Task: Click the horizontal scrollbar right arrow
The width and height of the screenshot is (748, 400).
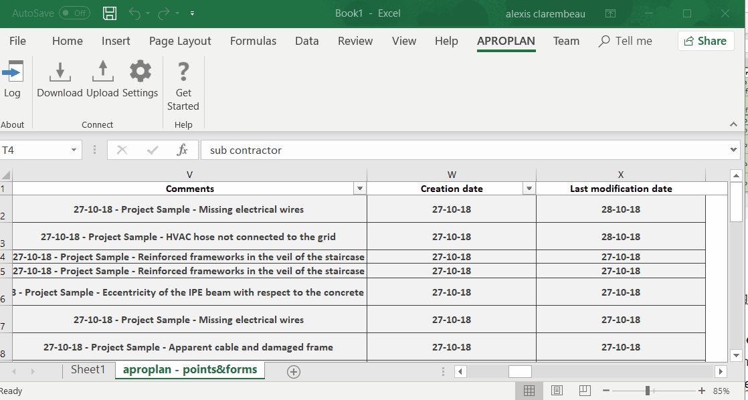Action: tap(721, 371)
